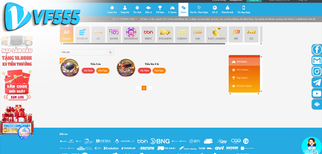
Task: Open the Gmail contact icon
Action: (x=317, y=60)
